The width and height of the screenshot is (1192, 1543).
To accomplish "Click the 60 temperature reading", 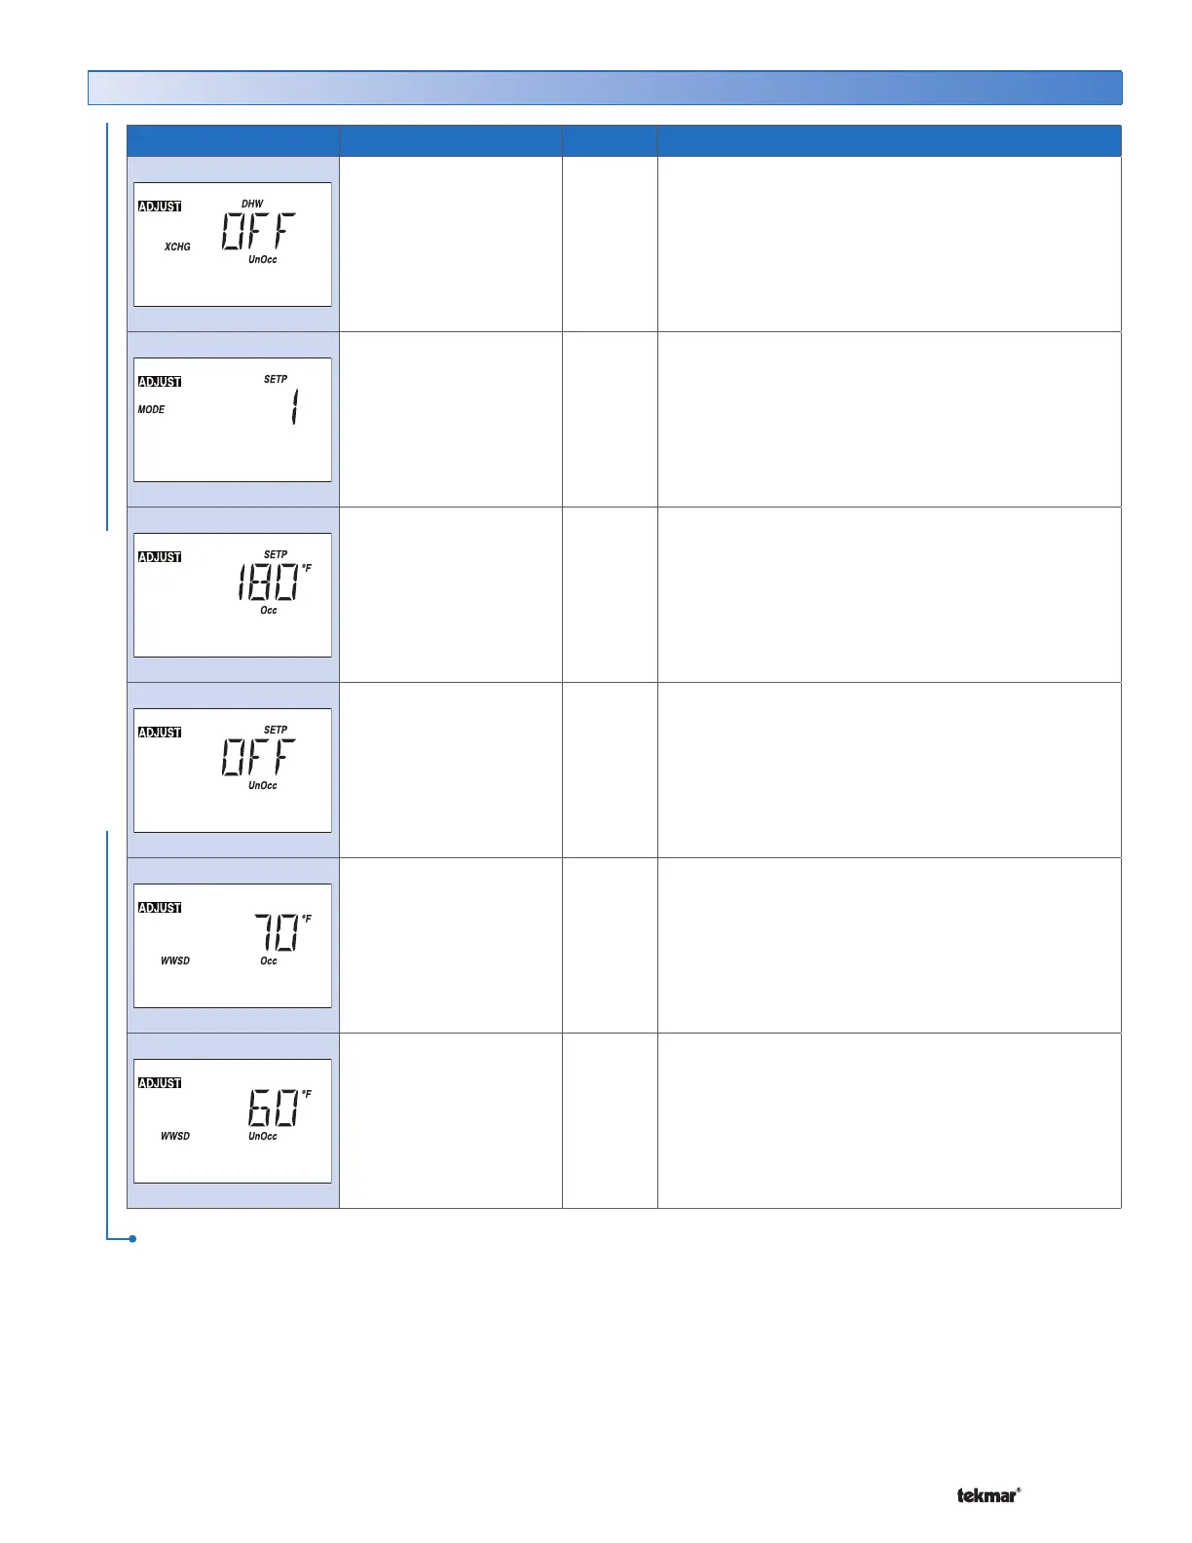I will (x=273, y=1110).
